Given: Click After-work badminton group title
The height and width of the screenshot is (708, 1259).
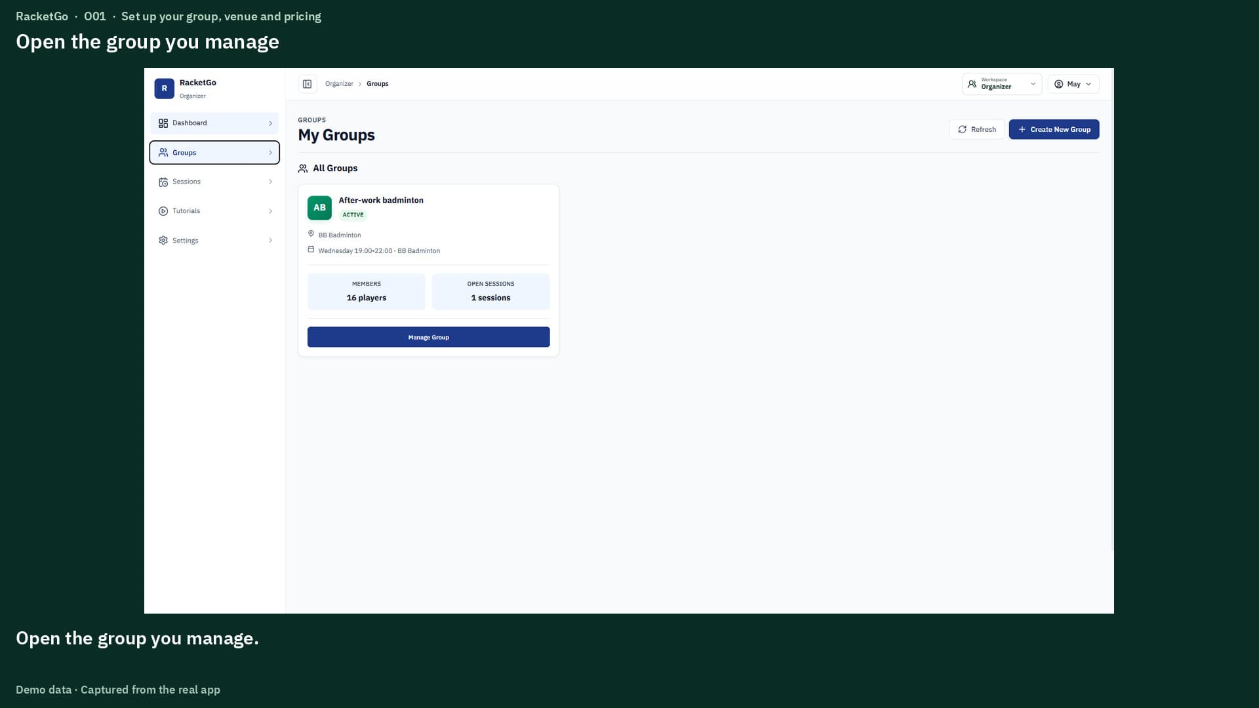Looking at the screenshot, I should point(381,201).
